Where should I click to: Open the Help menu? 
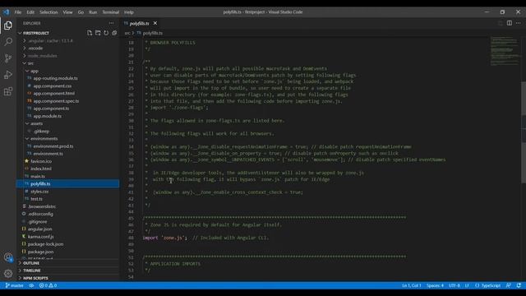coord(129,12)
